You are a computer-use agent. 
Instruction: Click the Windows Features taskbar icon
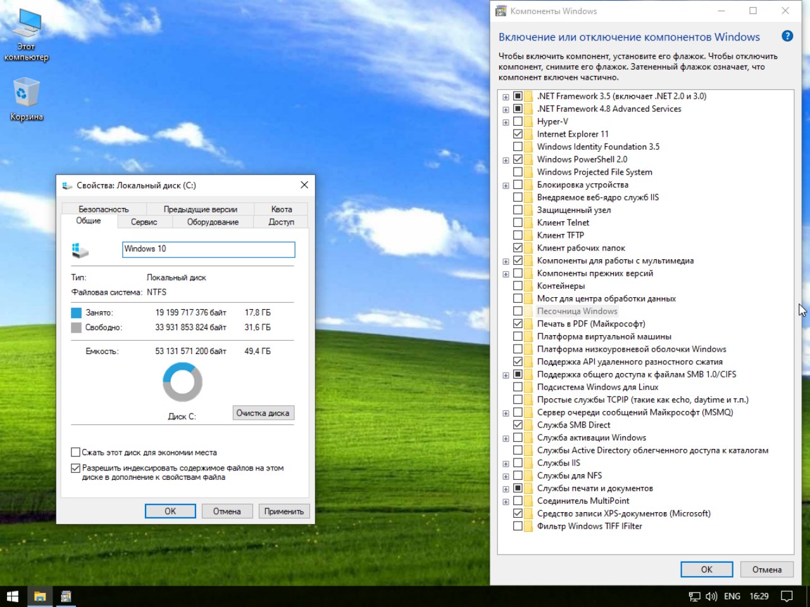(66, 596)
